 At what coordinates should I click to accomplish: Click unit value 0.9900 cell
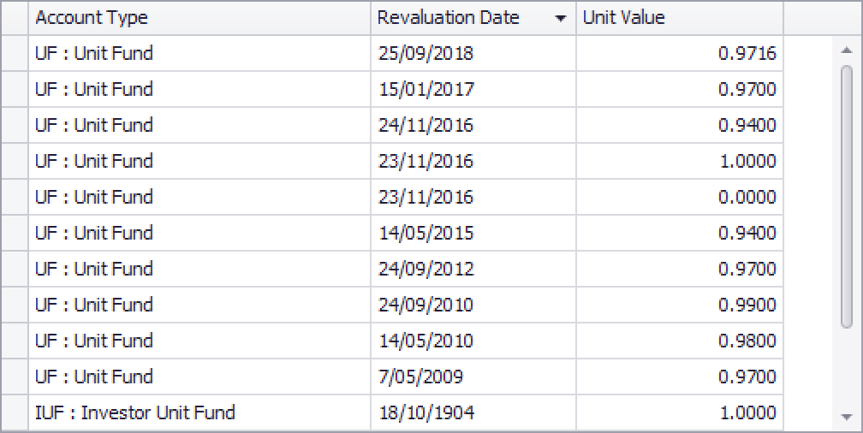pyautogui.click(x=680, y=305)
